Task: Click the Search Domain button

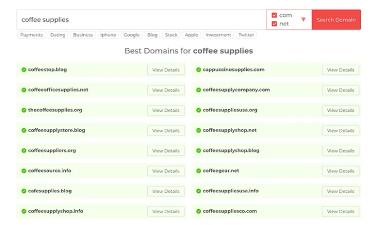Action: coord(336,20)
